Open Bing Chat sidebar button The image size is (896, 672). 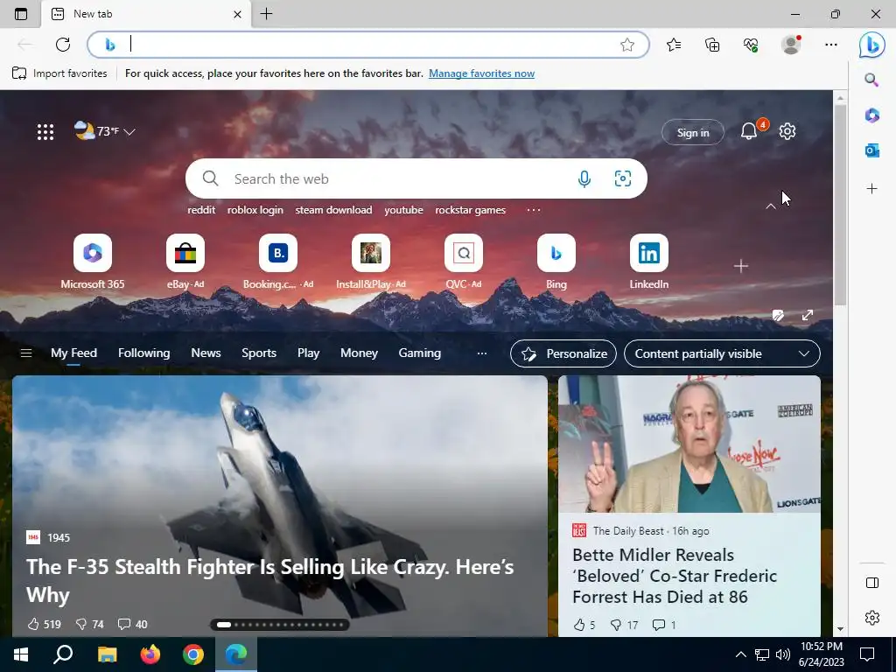point(872,45)
